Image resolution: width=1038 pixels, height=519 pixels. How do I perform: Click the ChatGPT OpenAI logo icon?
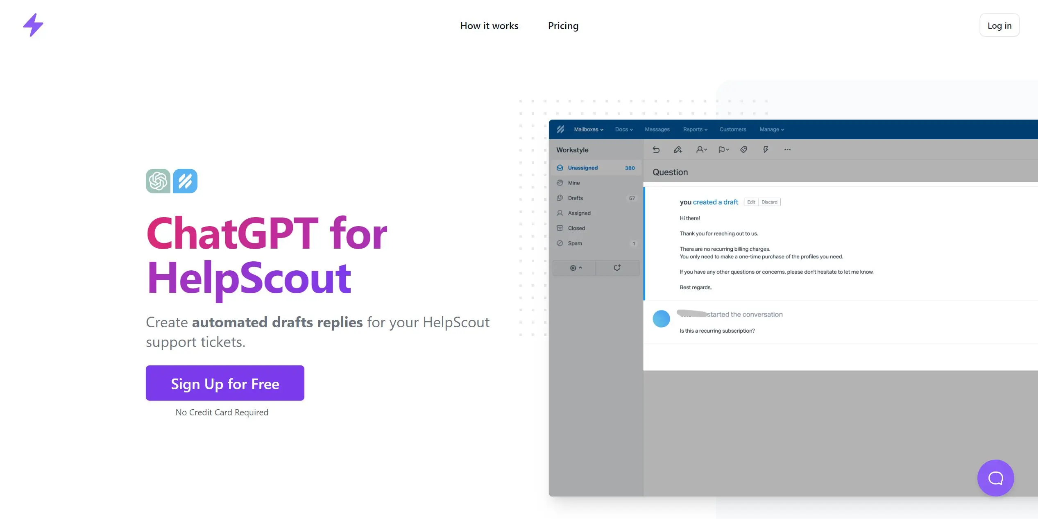coord(158,181)
